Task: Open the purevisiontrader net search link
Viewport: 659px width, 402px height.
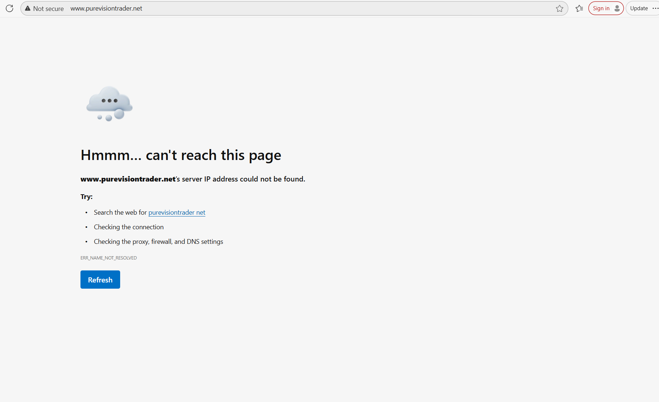Action: [177, 212]
